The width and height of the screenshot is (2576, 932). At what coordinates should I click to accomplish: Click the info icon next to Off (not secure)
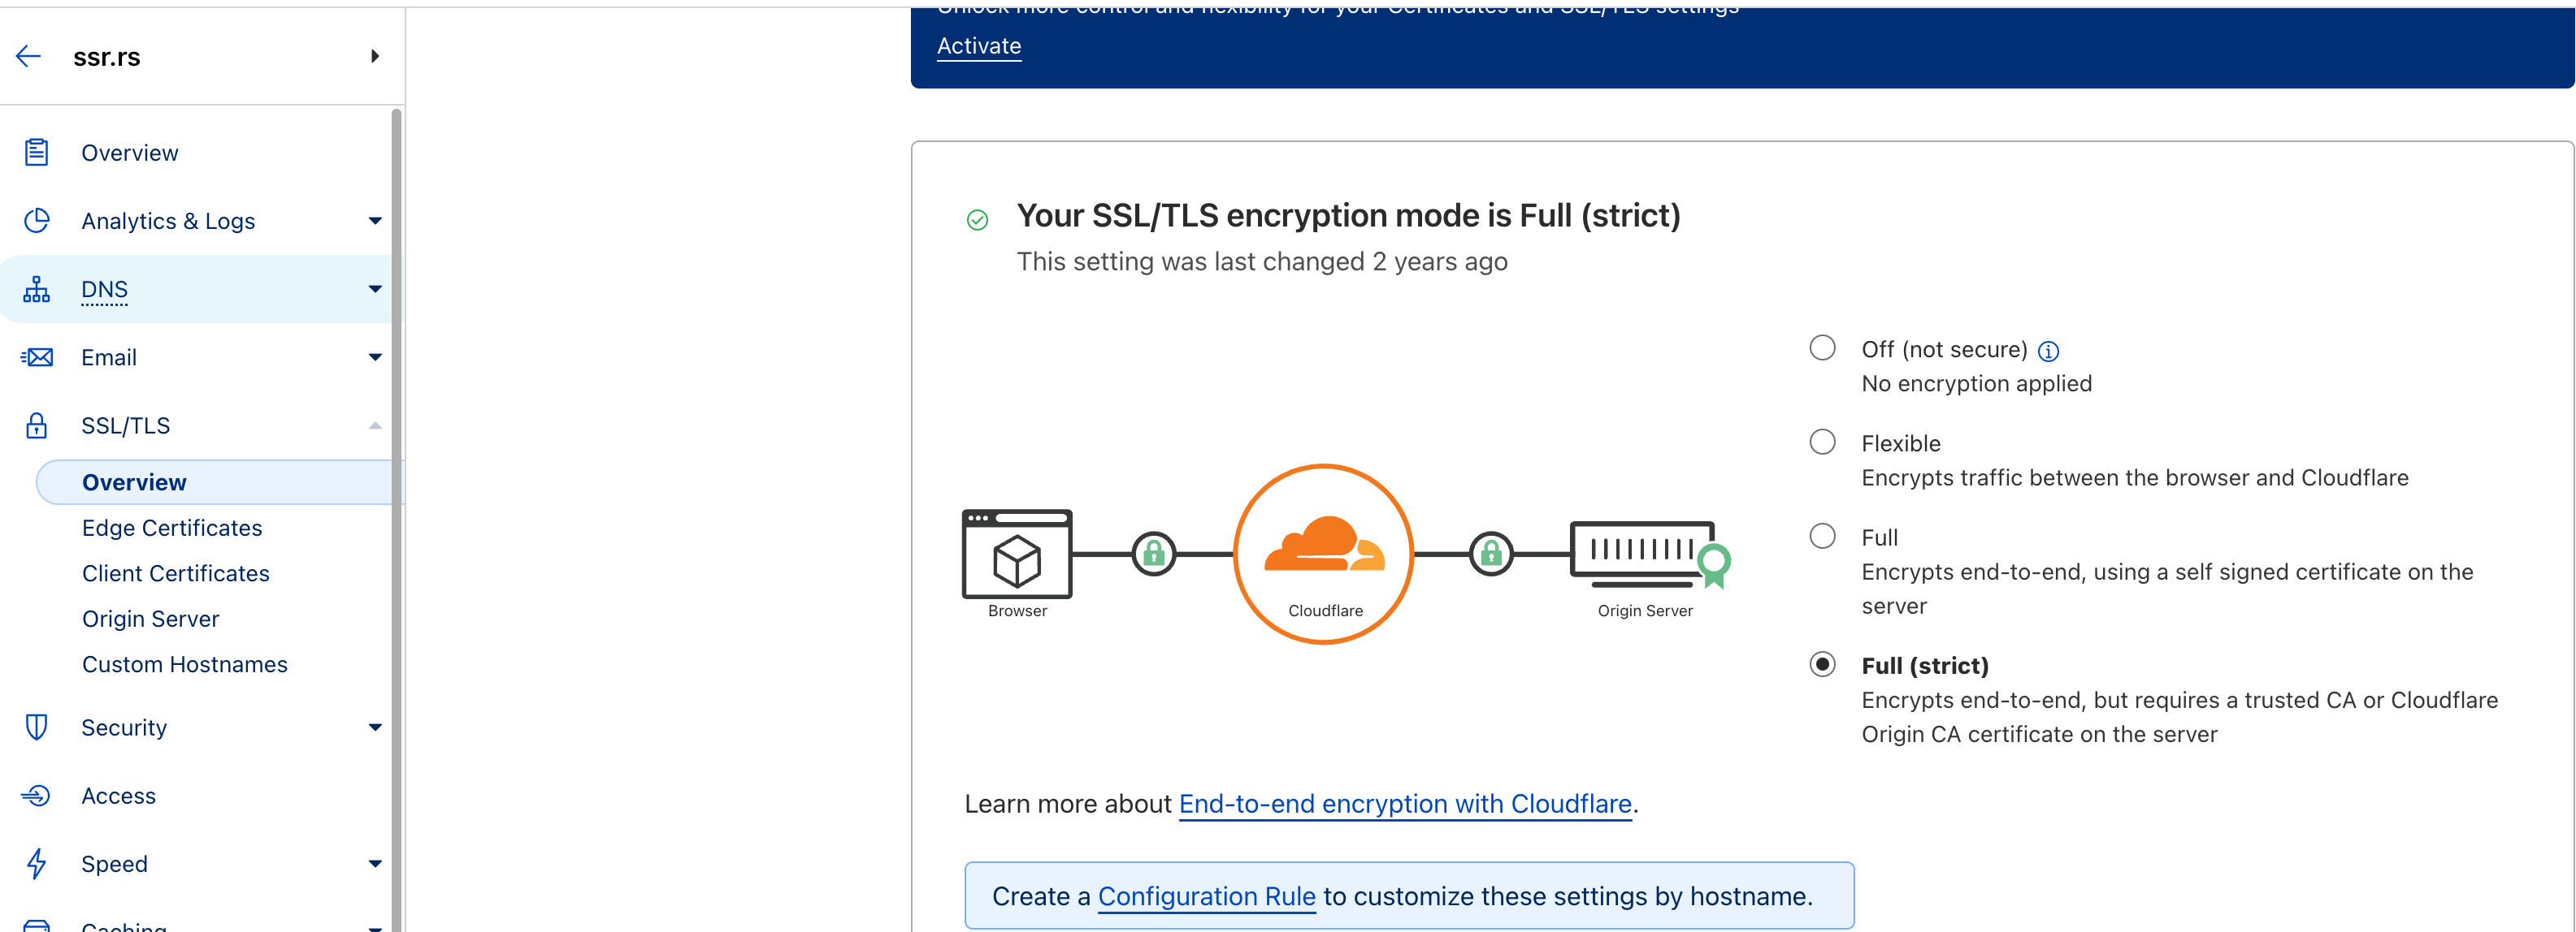tap(2048, 352)
